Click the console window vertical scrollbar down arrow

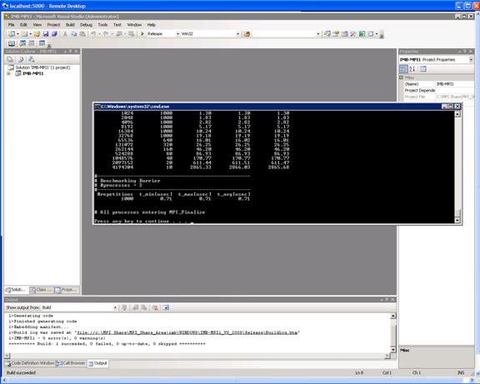(457, 220)
